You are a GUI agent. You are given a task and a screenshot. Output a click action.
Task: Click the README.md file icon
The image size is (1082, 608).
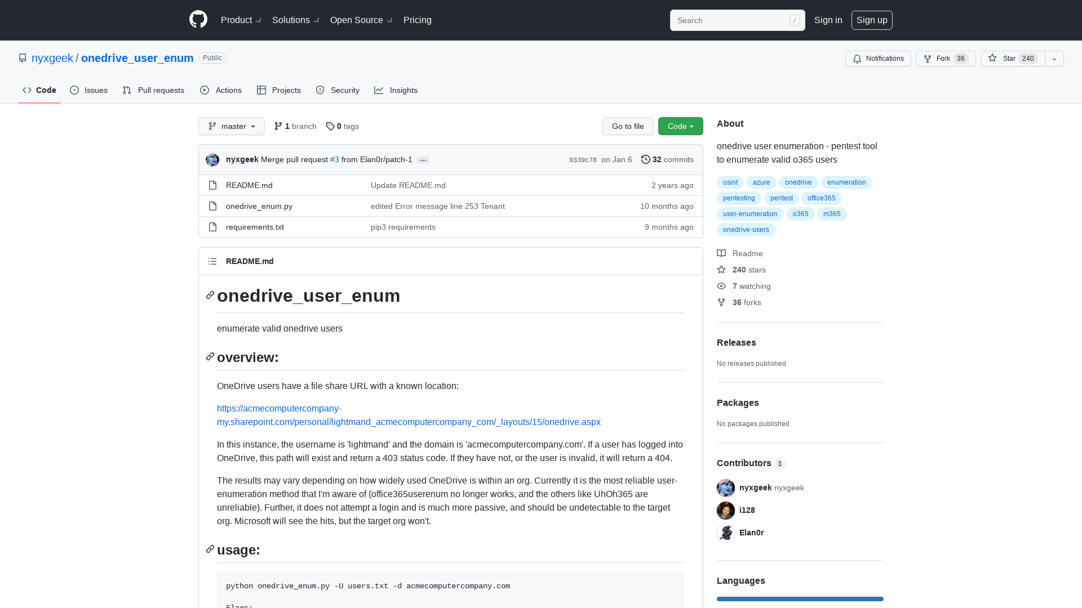point(212,185)
